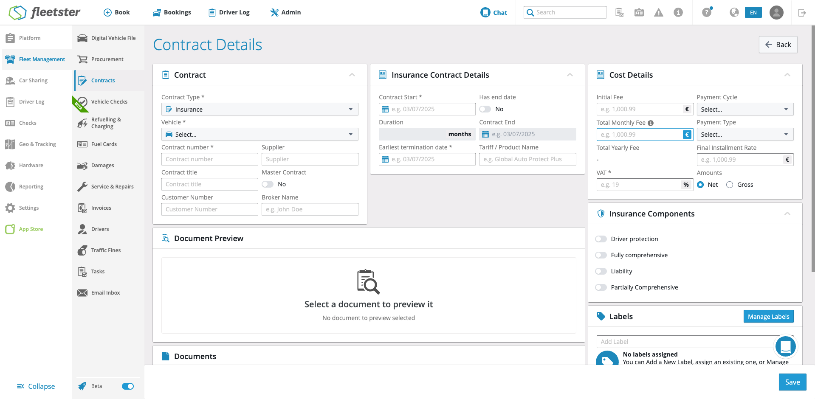Screen dimensions: 815x399
Task: Enable Partially Comprehensive component
Action: [601, 287]
